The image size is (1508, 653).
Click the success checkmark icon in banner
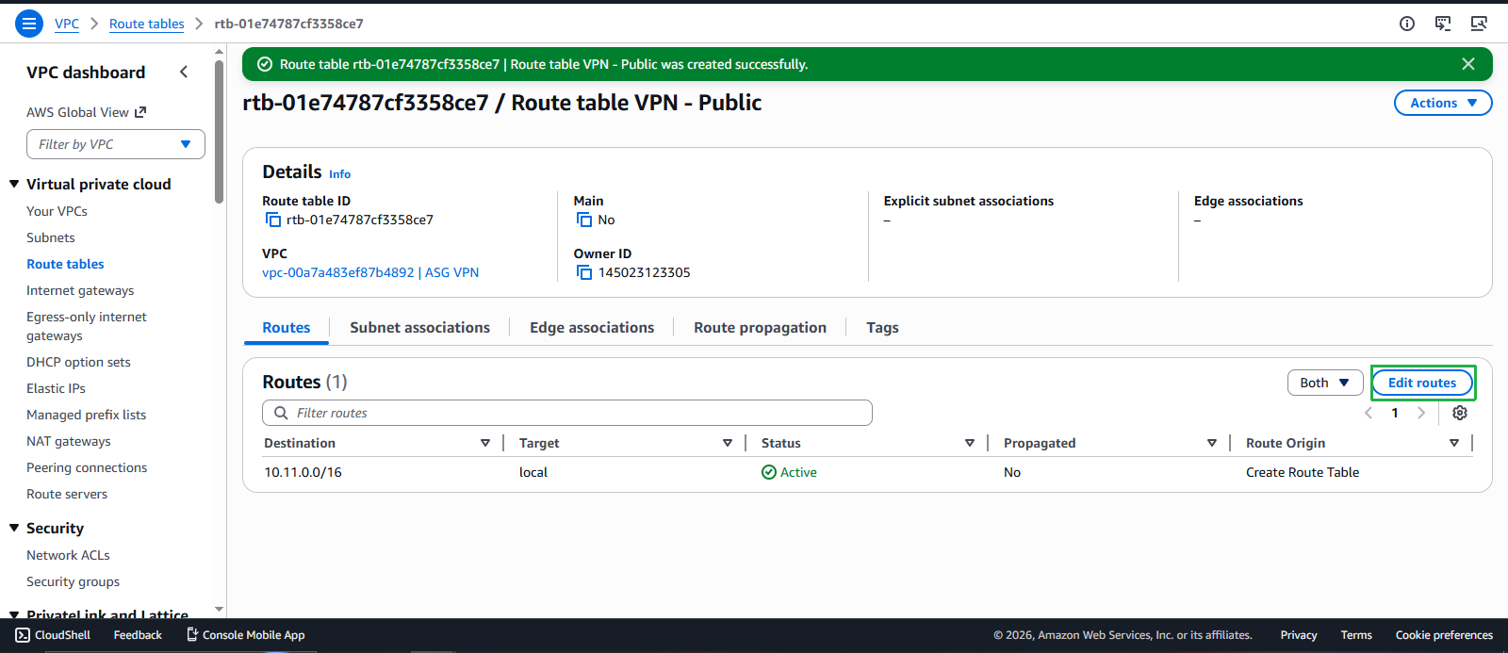pyautogui.click(x=265, y=64)
